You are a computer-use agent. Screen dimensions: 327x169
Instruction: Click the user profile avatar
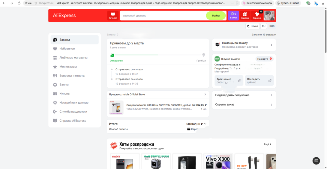269,16
